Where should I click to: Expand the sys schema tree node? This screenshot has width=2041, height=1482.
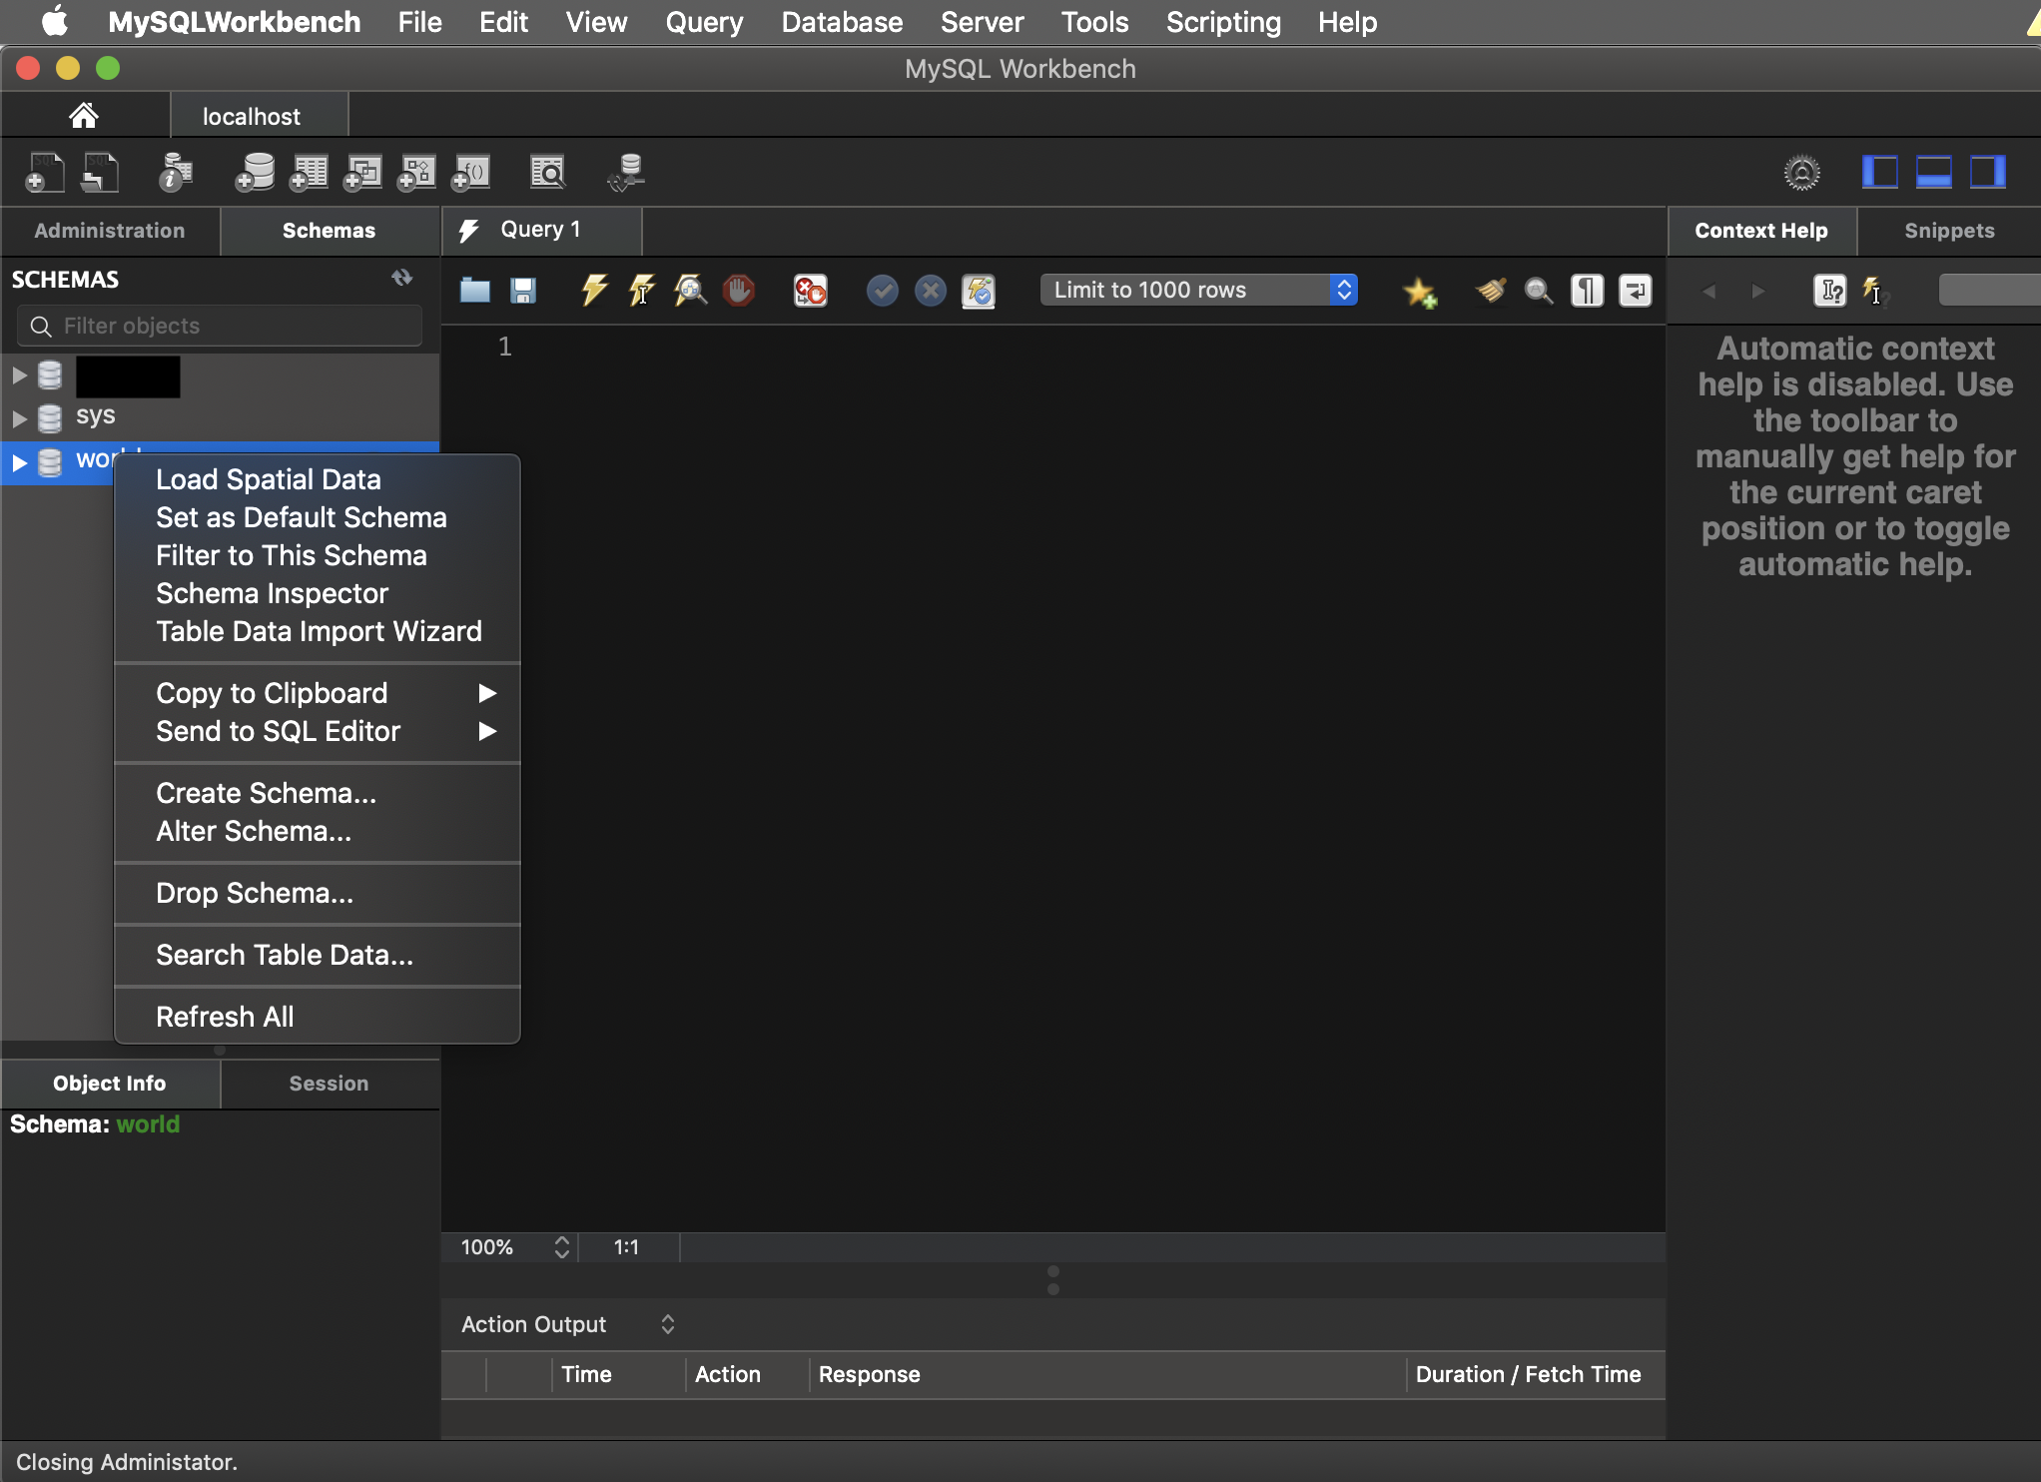pyautogui.click(x=19, y=417)
